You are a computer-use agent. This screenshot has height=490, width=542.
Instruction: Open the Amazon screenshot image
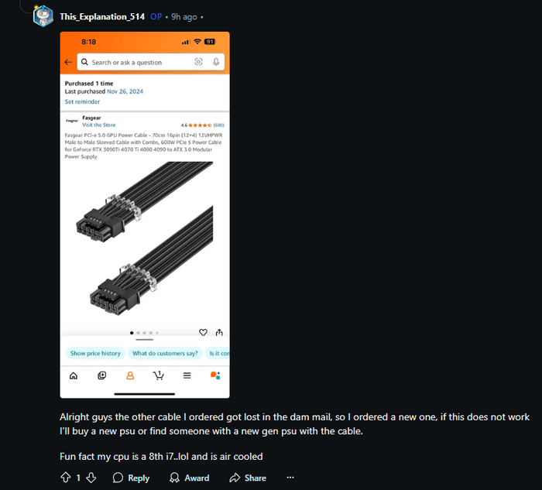point(145,214)
